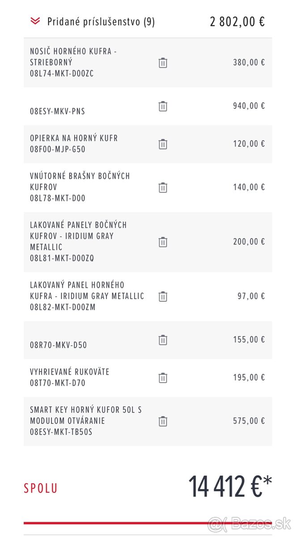Remove VNÚTORNÉ BRAŠNY BOČNÝCH KUFROV accessory
The height and width of the screenshot is (537, 296).
[163, 188]
